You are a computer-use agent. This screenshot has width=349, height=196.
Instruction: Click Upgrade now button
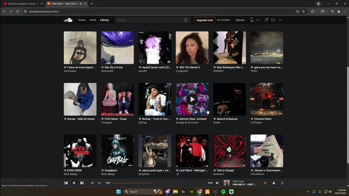pyautogui.click(x=205, y=20)
